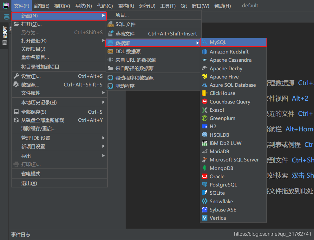The image size is (314, 240).
Task: Click the SQLite feather icon
Action: [x=205, y=193]
